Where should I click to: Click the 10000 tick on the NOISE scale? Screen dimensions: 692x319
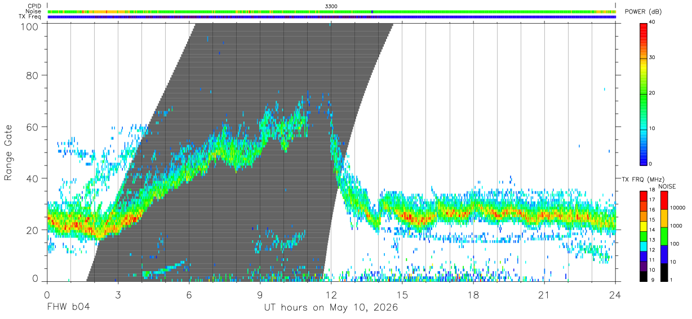coord(678,208)
